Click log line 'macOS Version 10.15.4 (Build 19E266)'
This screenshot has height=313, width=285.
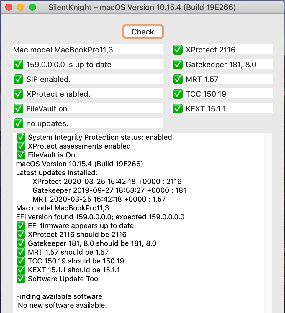[x=80, y=164]
